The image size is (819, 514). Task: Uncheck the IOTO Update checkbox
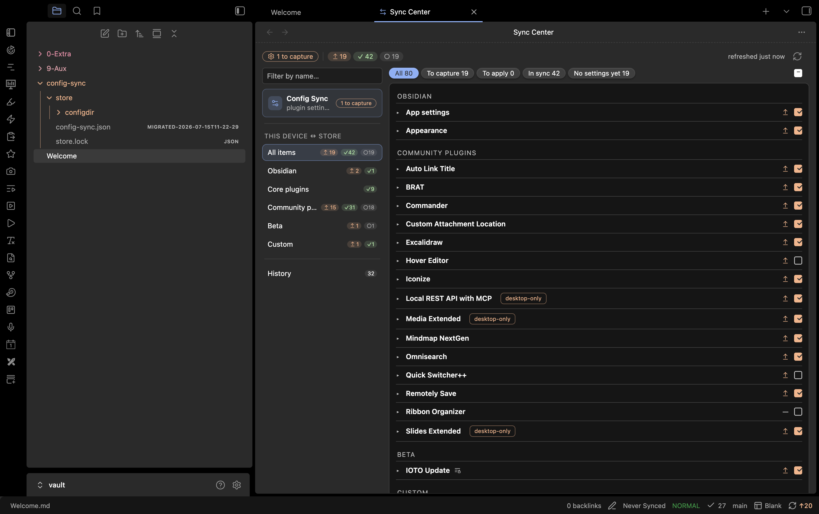click(x=798, y=470)
